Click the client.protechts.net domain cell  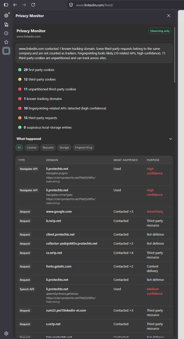[60, 234]
